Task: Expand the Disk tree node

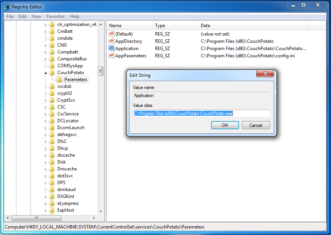Action: point(45,162)
